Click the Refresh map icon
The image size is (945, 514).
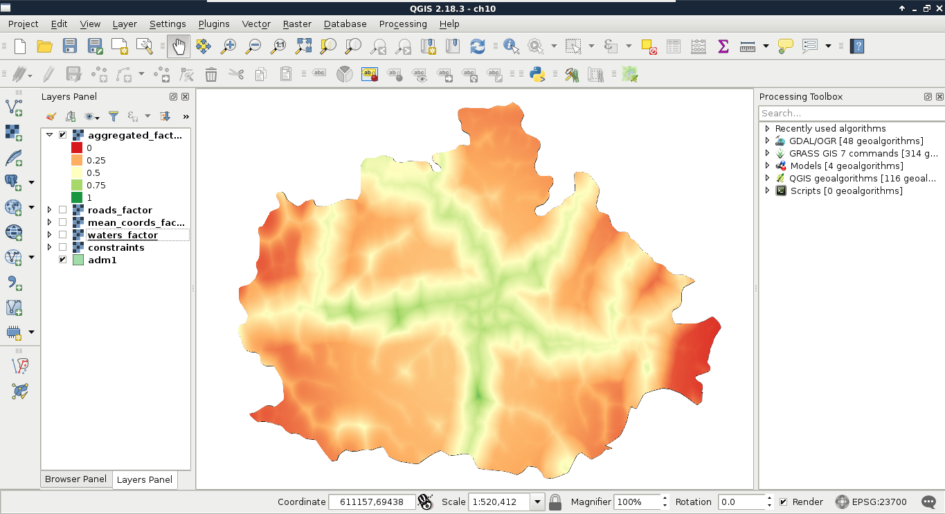click(478, 46)
